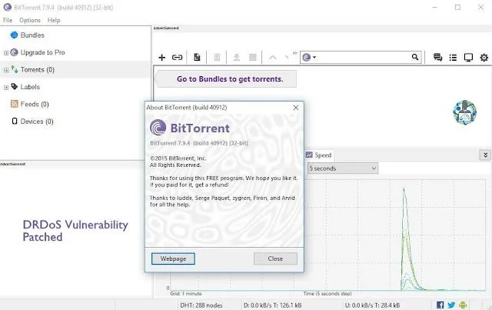Collapse the detail pane with double chevron
The image size is (492, 310).
tap(485, 155)
